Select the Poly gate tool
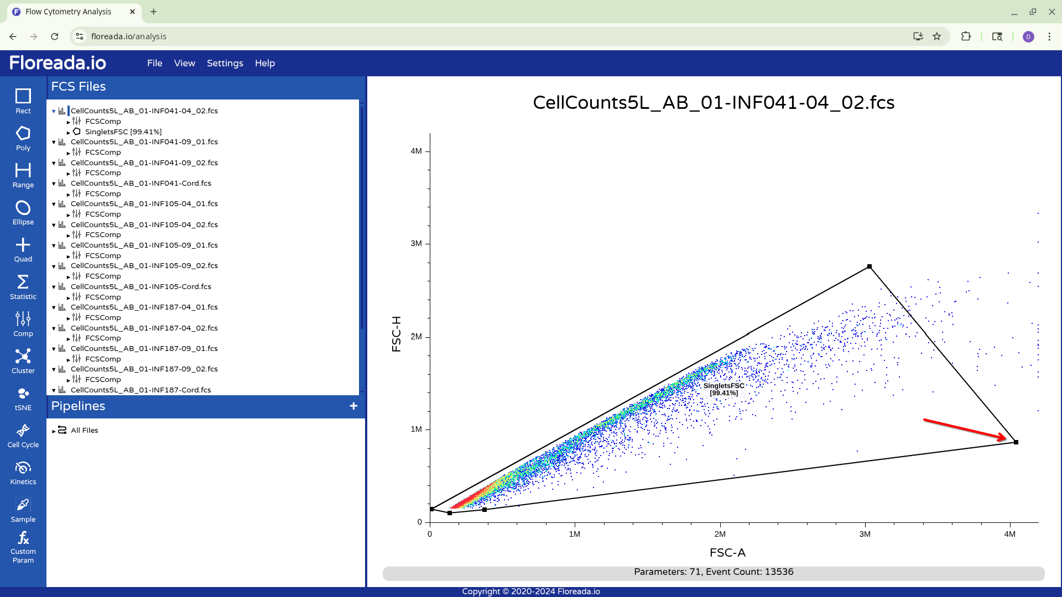 click(23, 138)
